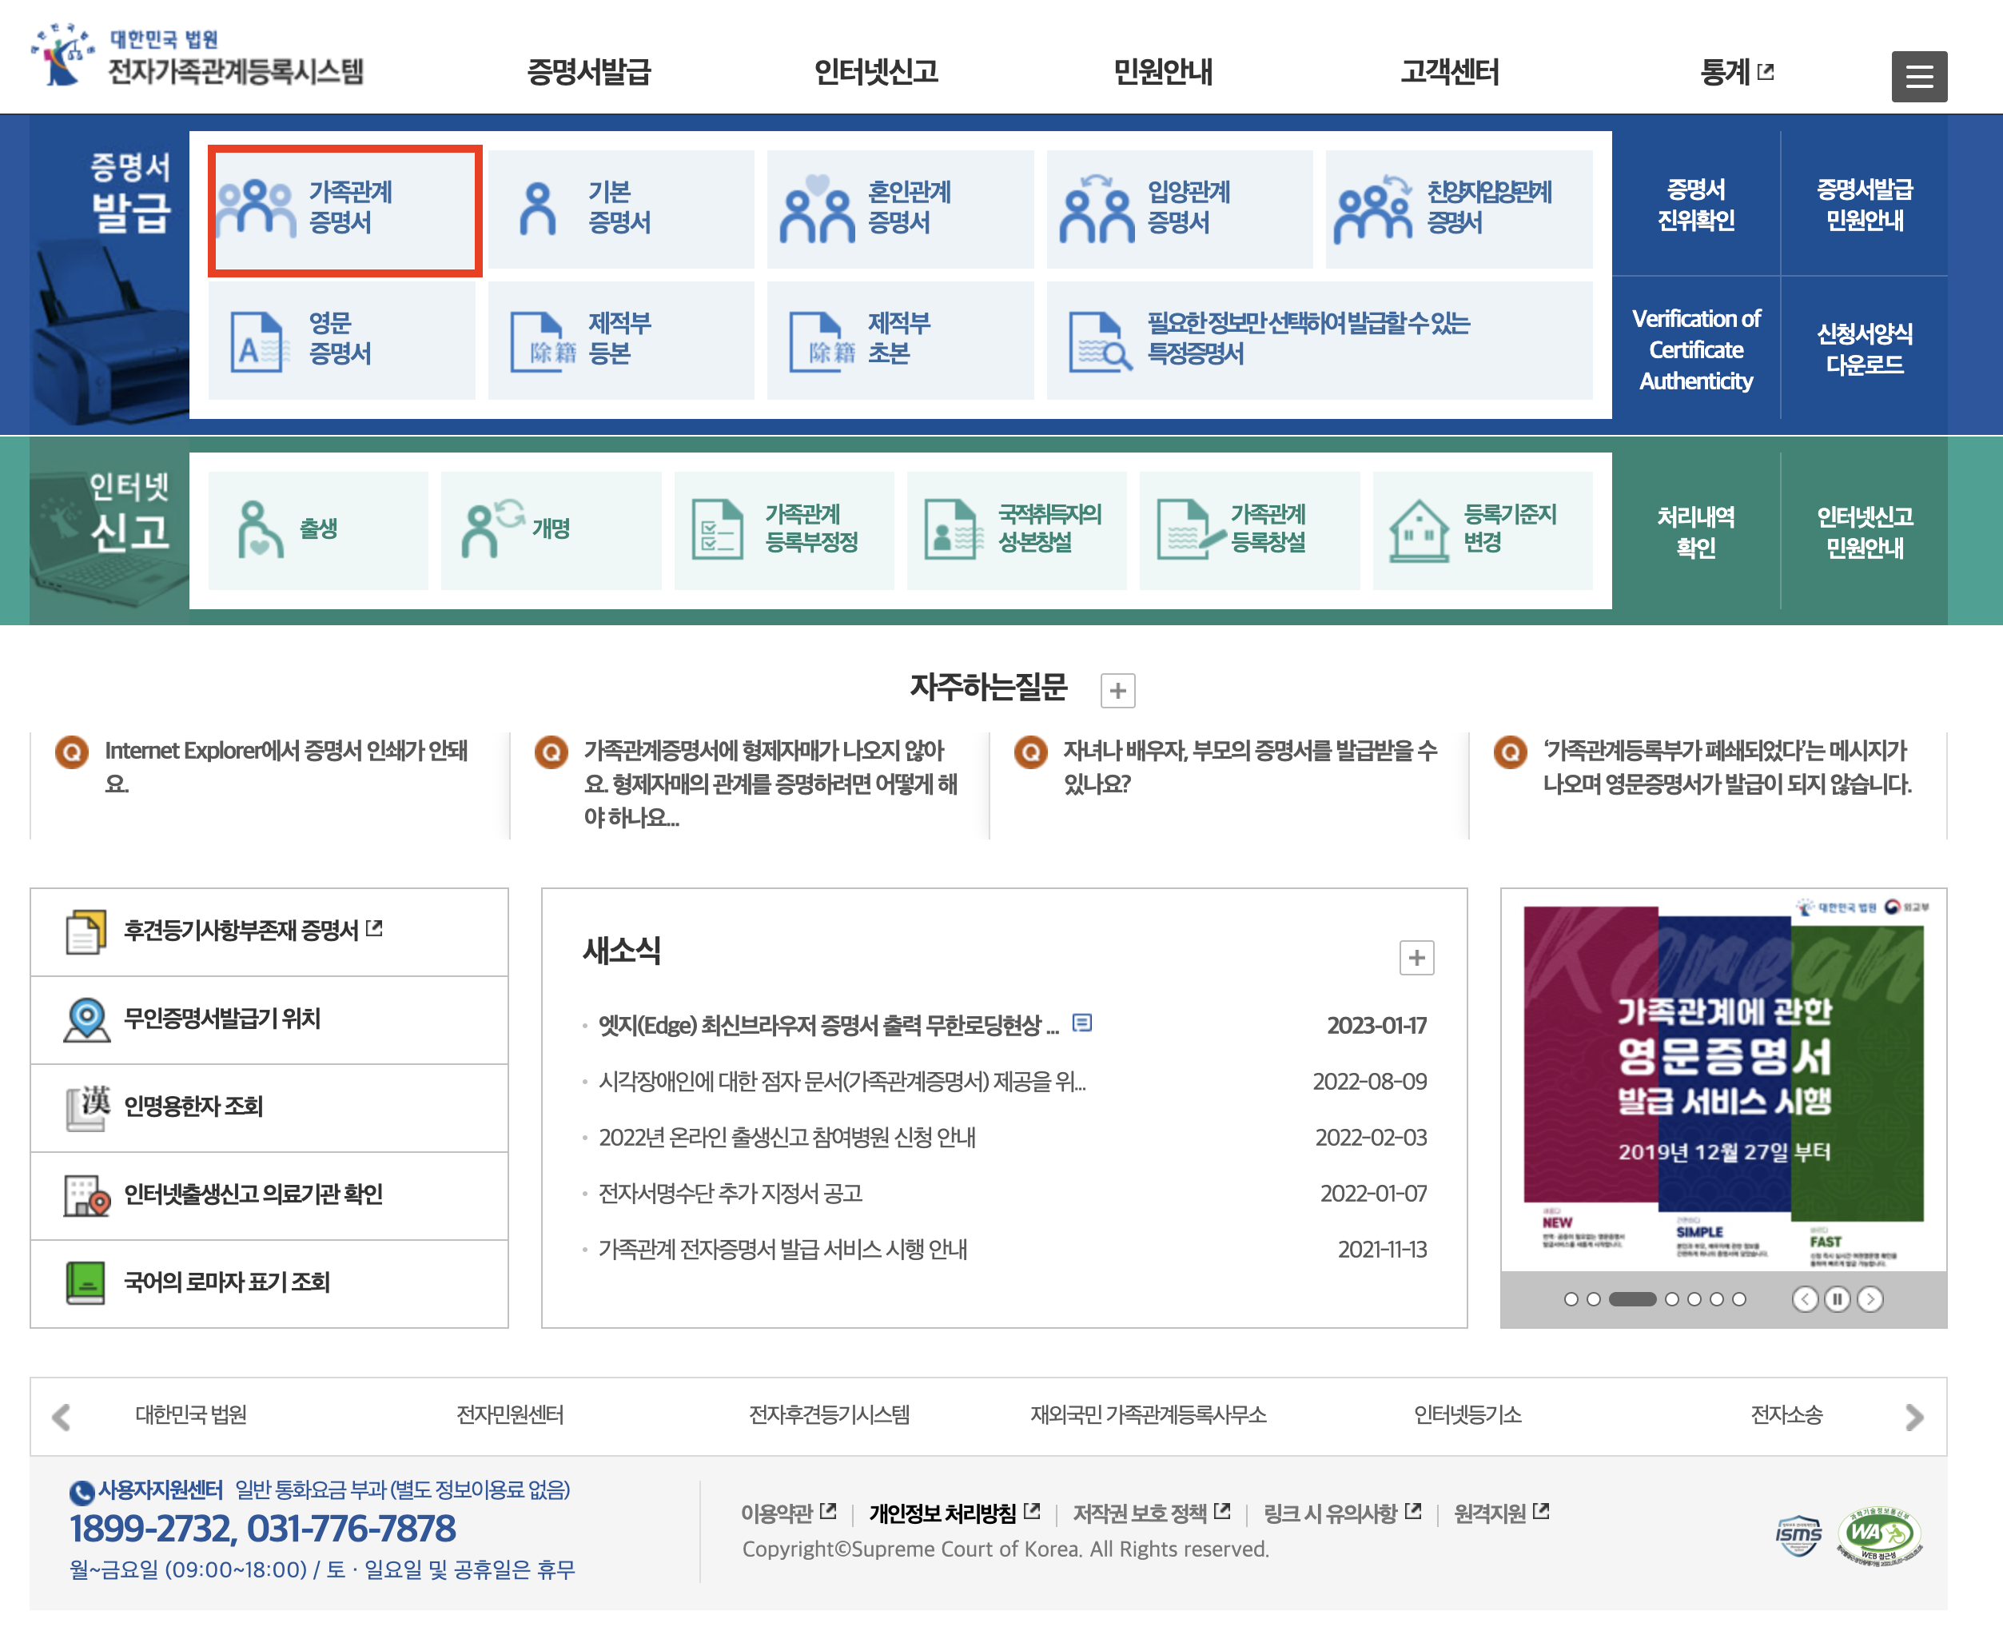Select the first banner slide dot
Screen dimensions: 2003x1639
pos(1571,1299)
